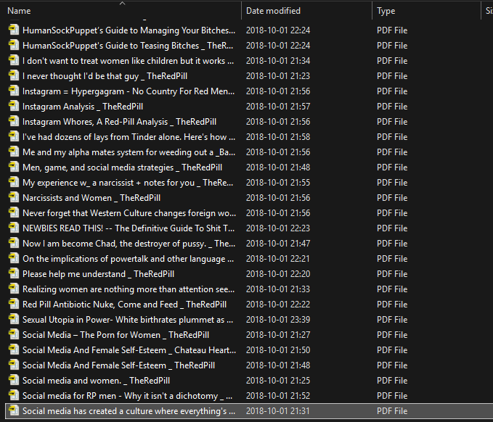The width and height of the screenshot is (493, 422).
Task: Click date 2018-10-01 21:27 cell
Action: tap(278, 335)
